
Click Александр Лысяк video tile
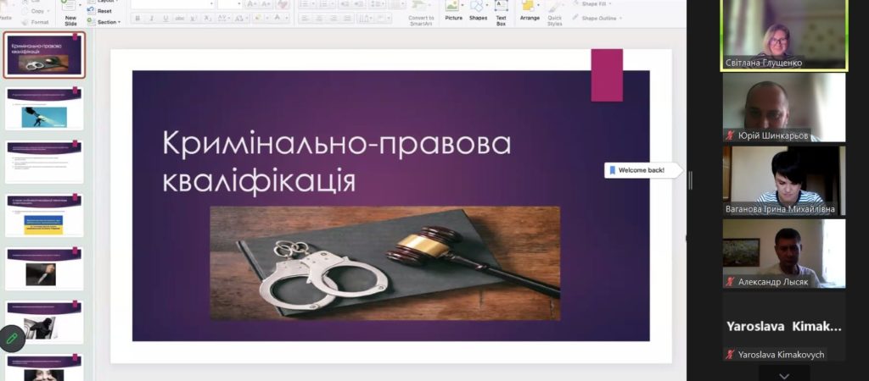pos(784,253)
